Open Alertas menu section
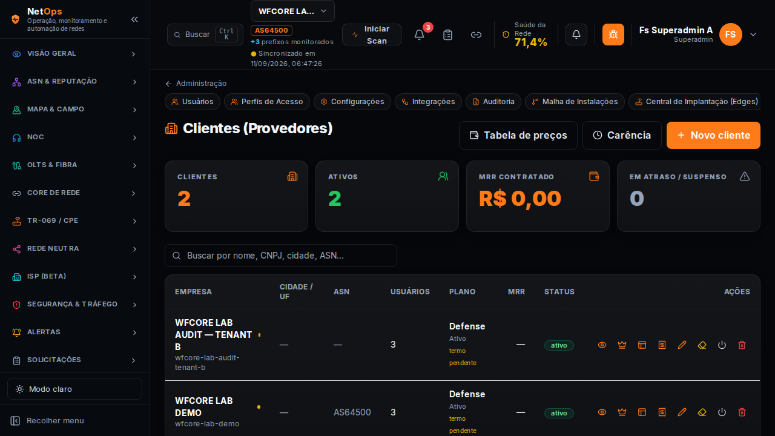 [74, 332]
